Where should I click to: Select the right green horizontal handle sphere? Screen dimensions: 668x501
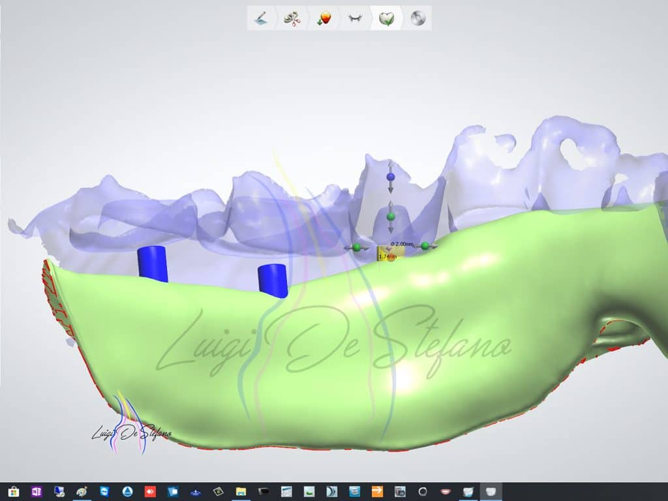425,246
